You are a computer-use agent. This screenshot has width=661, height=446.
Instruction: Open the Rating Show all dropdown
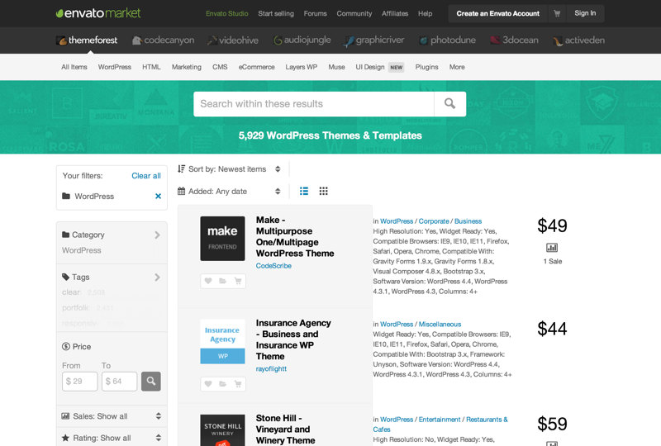112,438
